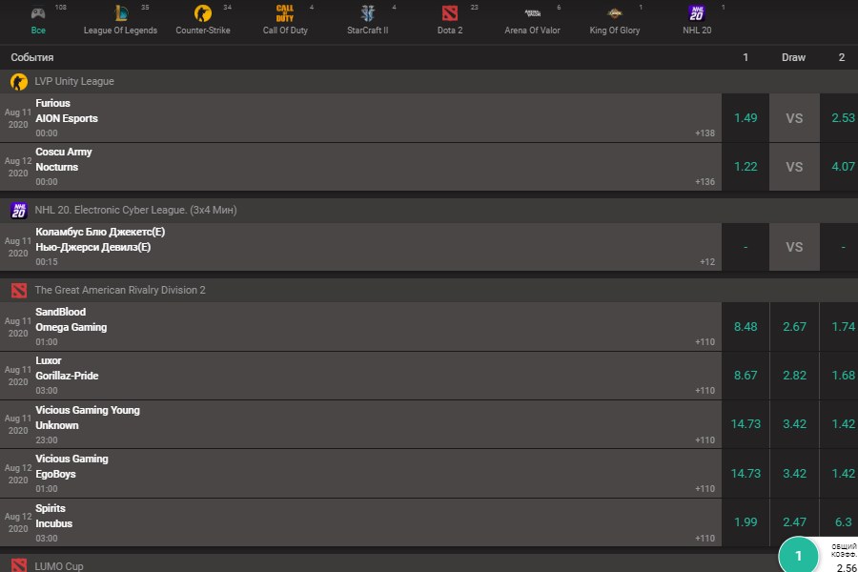Collapse the LVP Unity League section
Viewport: 858px width, 572px height.
click(x=74, y=81)
